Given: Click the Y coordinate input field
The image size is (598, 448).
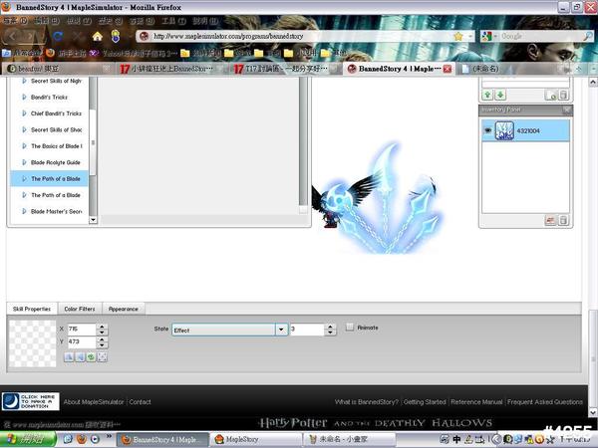Looking at the screenshot, I should 82,342.
